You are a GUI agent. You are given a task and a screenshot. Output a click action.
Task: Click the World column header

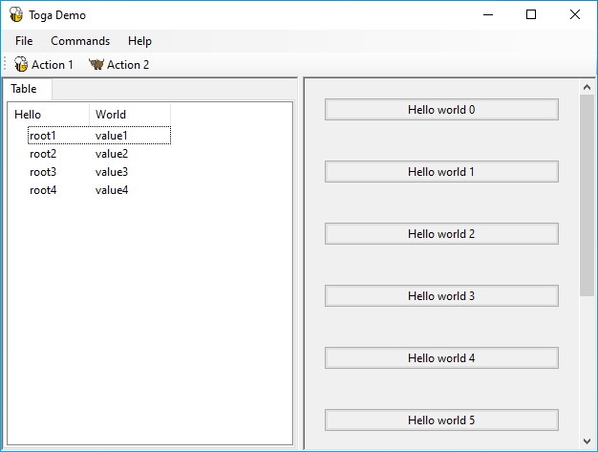click(x=129, y=115)
